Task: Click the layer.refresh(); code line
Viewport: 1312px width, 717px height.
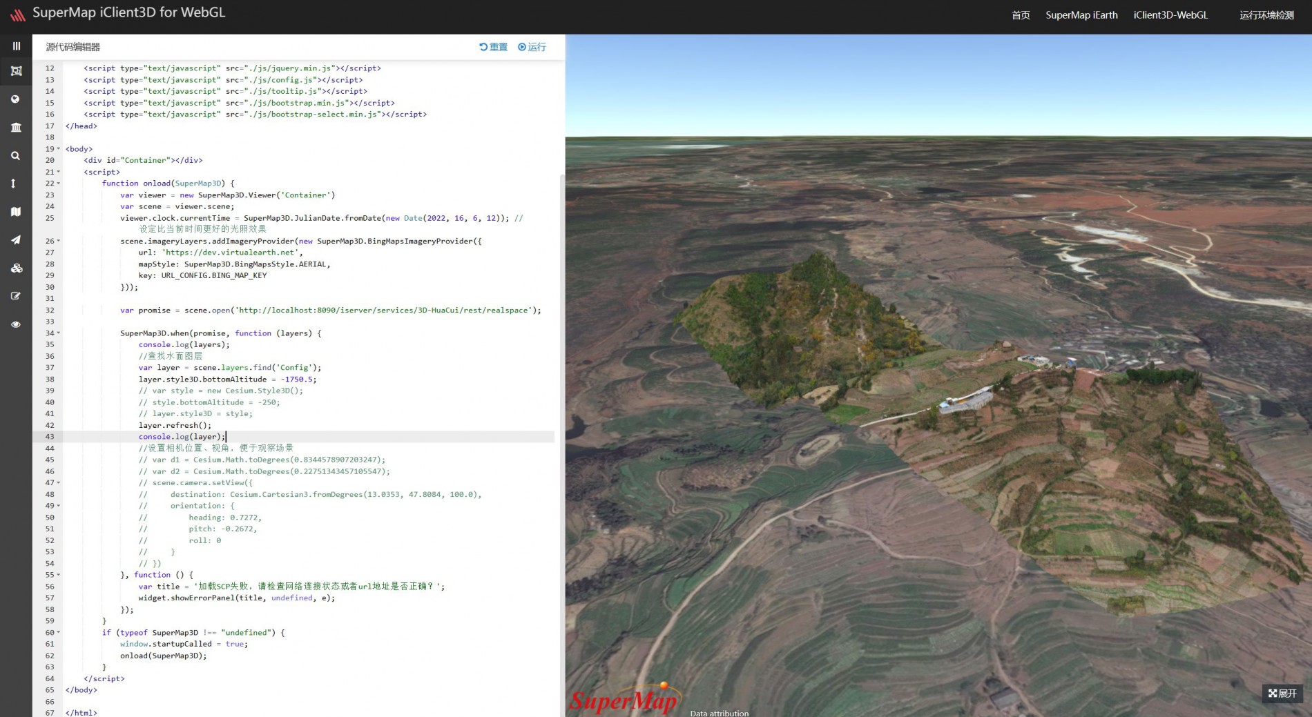Action: pos(175,426)
